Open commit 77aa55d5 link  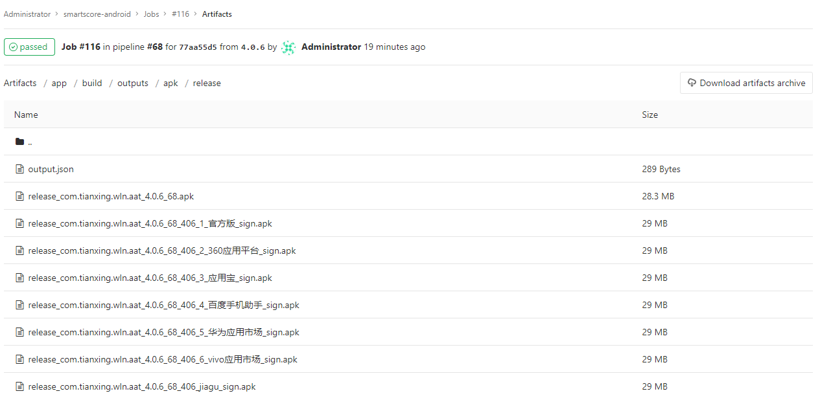tap(198, 47)
